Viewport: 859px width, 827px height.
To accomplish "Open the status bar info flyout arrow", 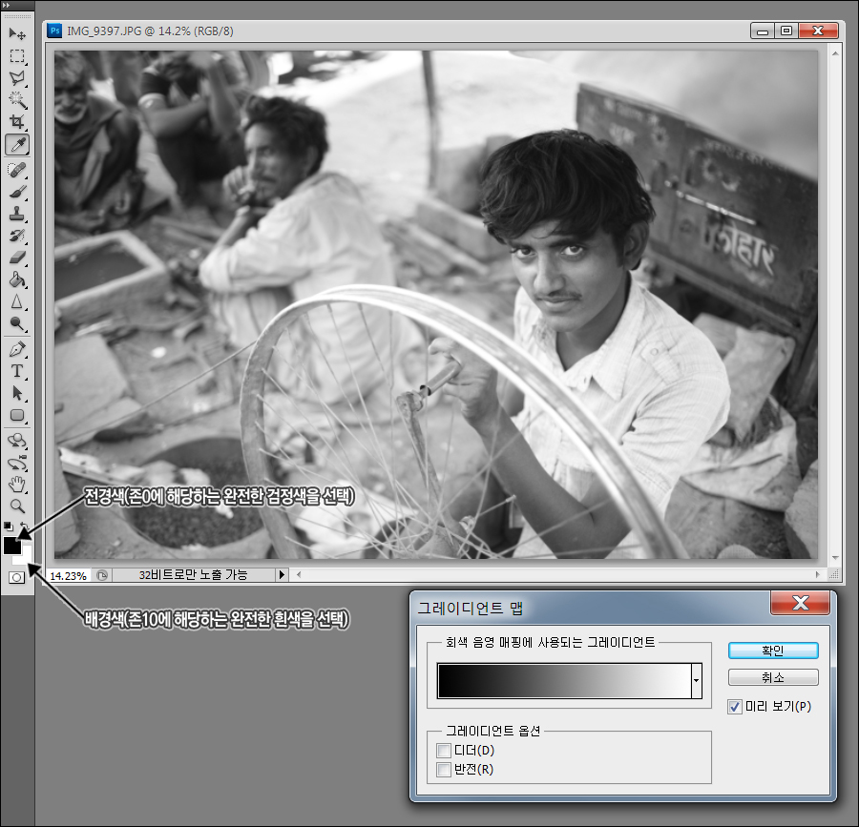I will pyautogui.click(x=282, y=574).
